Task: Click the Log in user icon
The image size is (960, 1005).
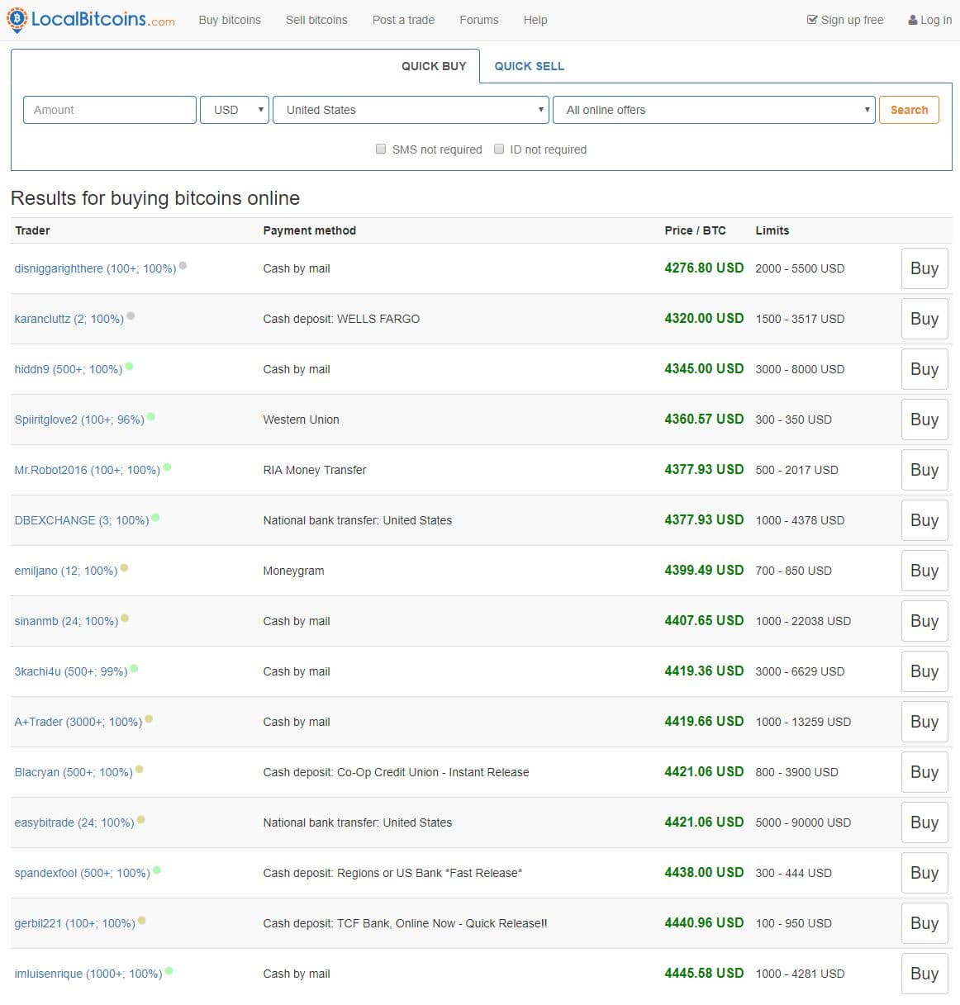Action: click(913, 20)
